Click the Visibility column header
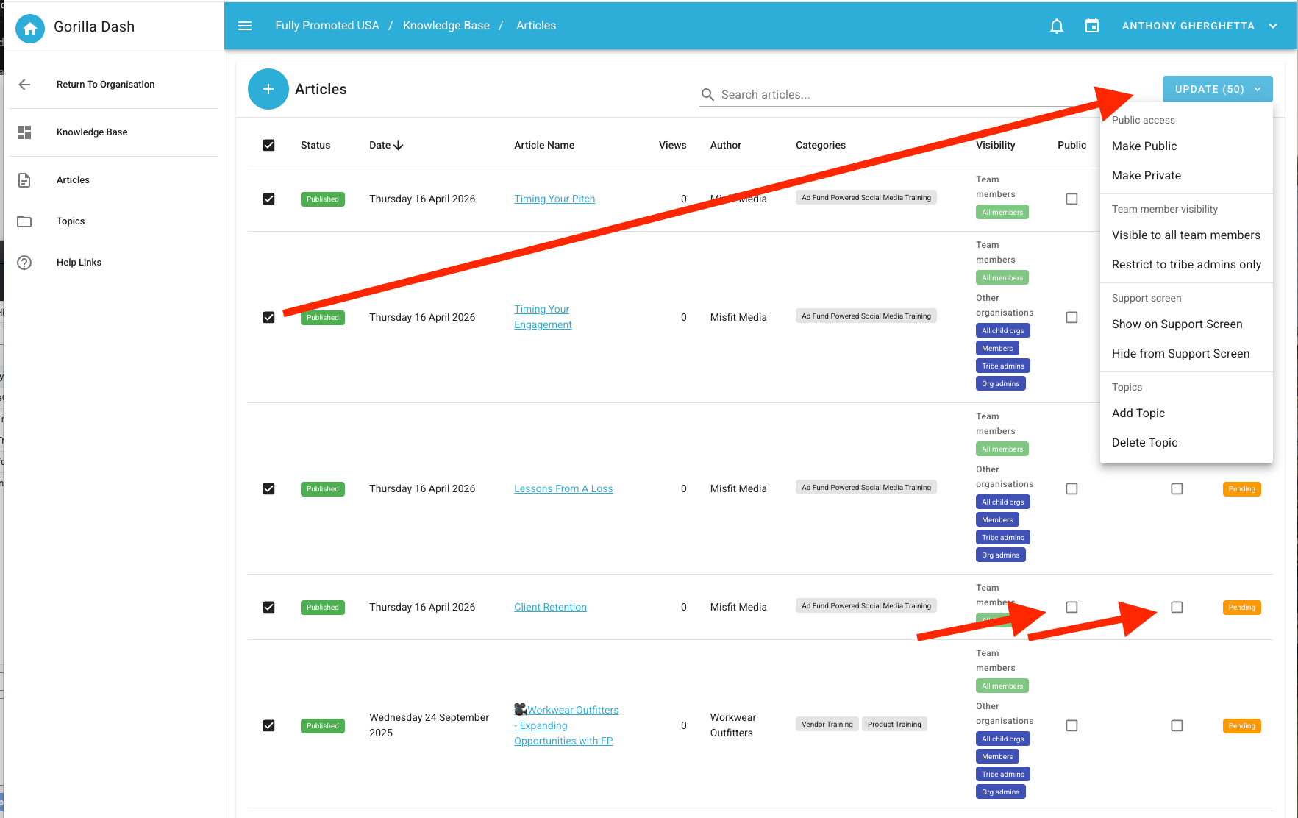Image resolution: width=1298 pixels, height=818 pixels. click(996, 146)
